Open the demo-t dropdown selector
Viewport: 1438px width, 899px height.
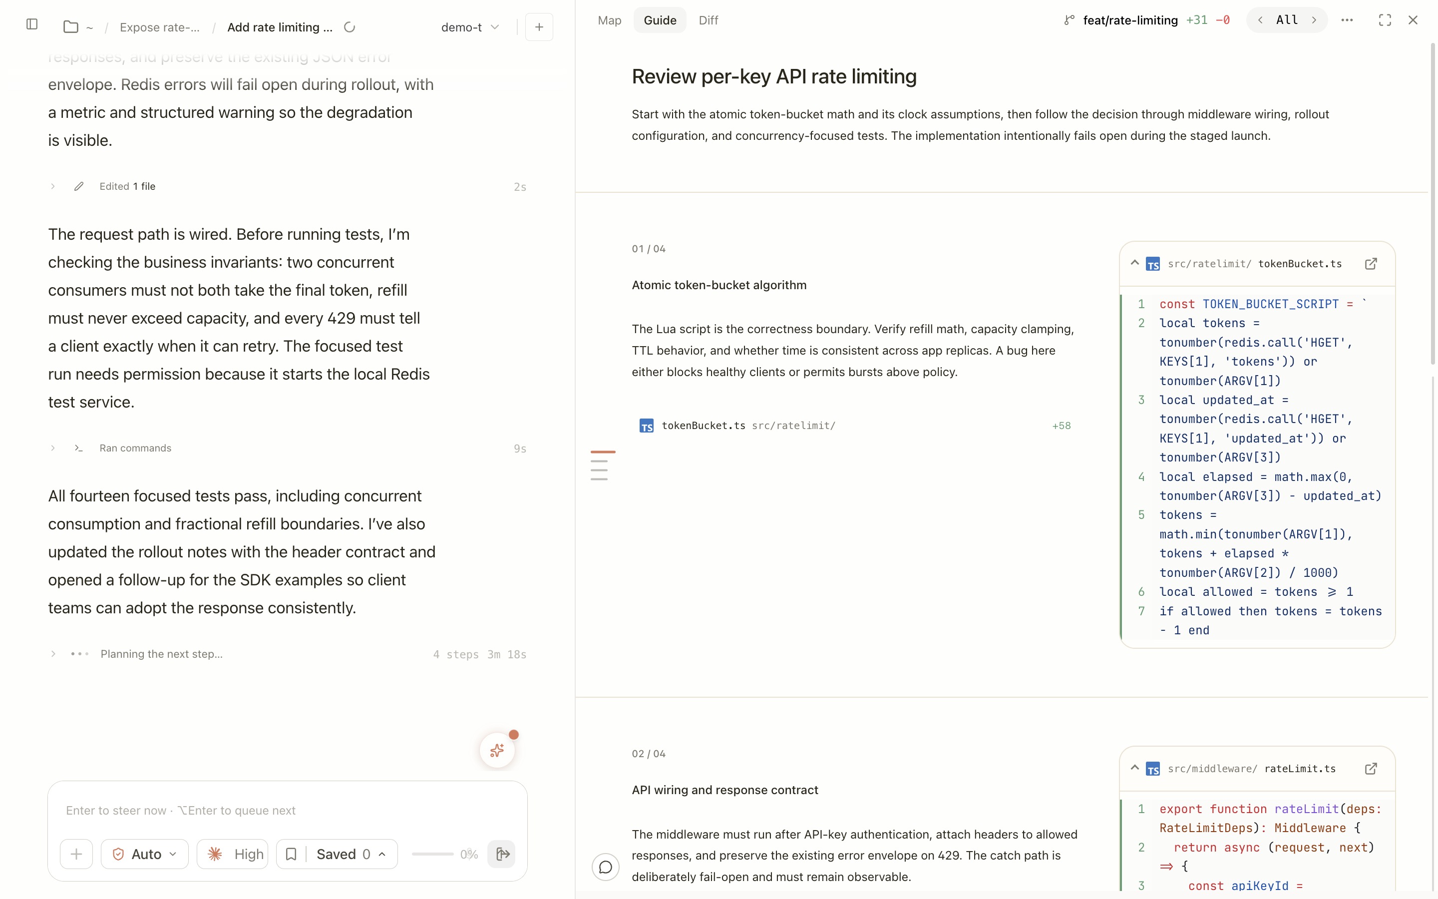[x=469, y=27]
